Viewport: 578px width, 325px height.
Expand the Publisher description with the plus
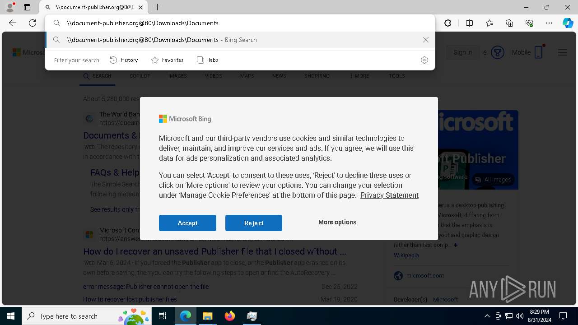coord(456,245)
